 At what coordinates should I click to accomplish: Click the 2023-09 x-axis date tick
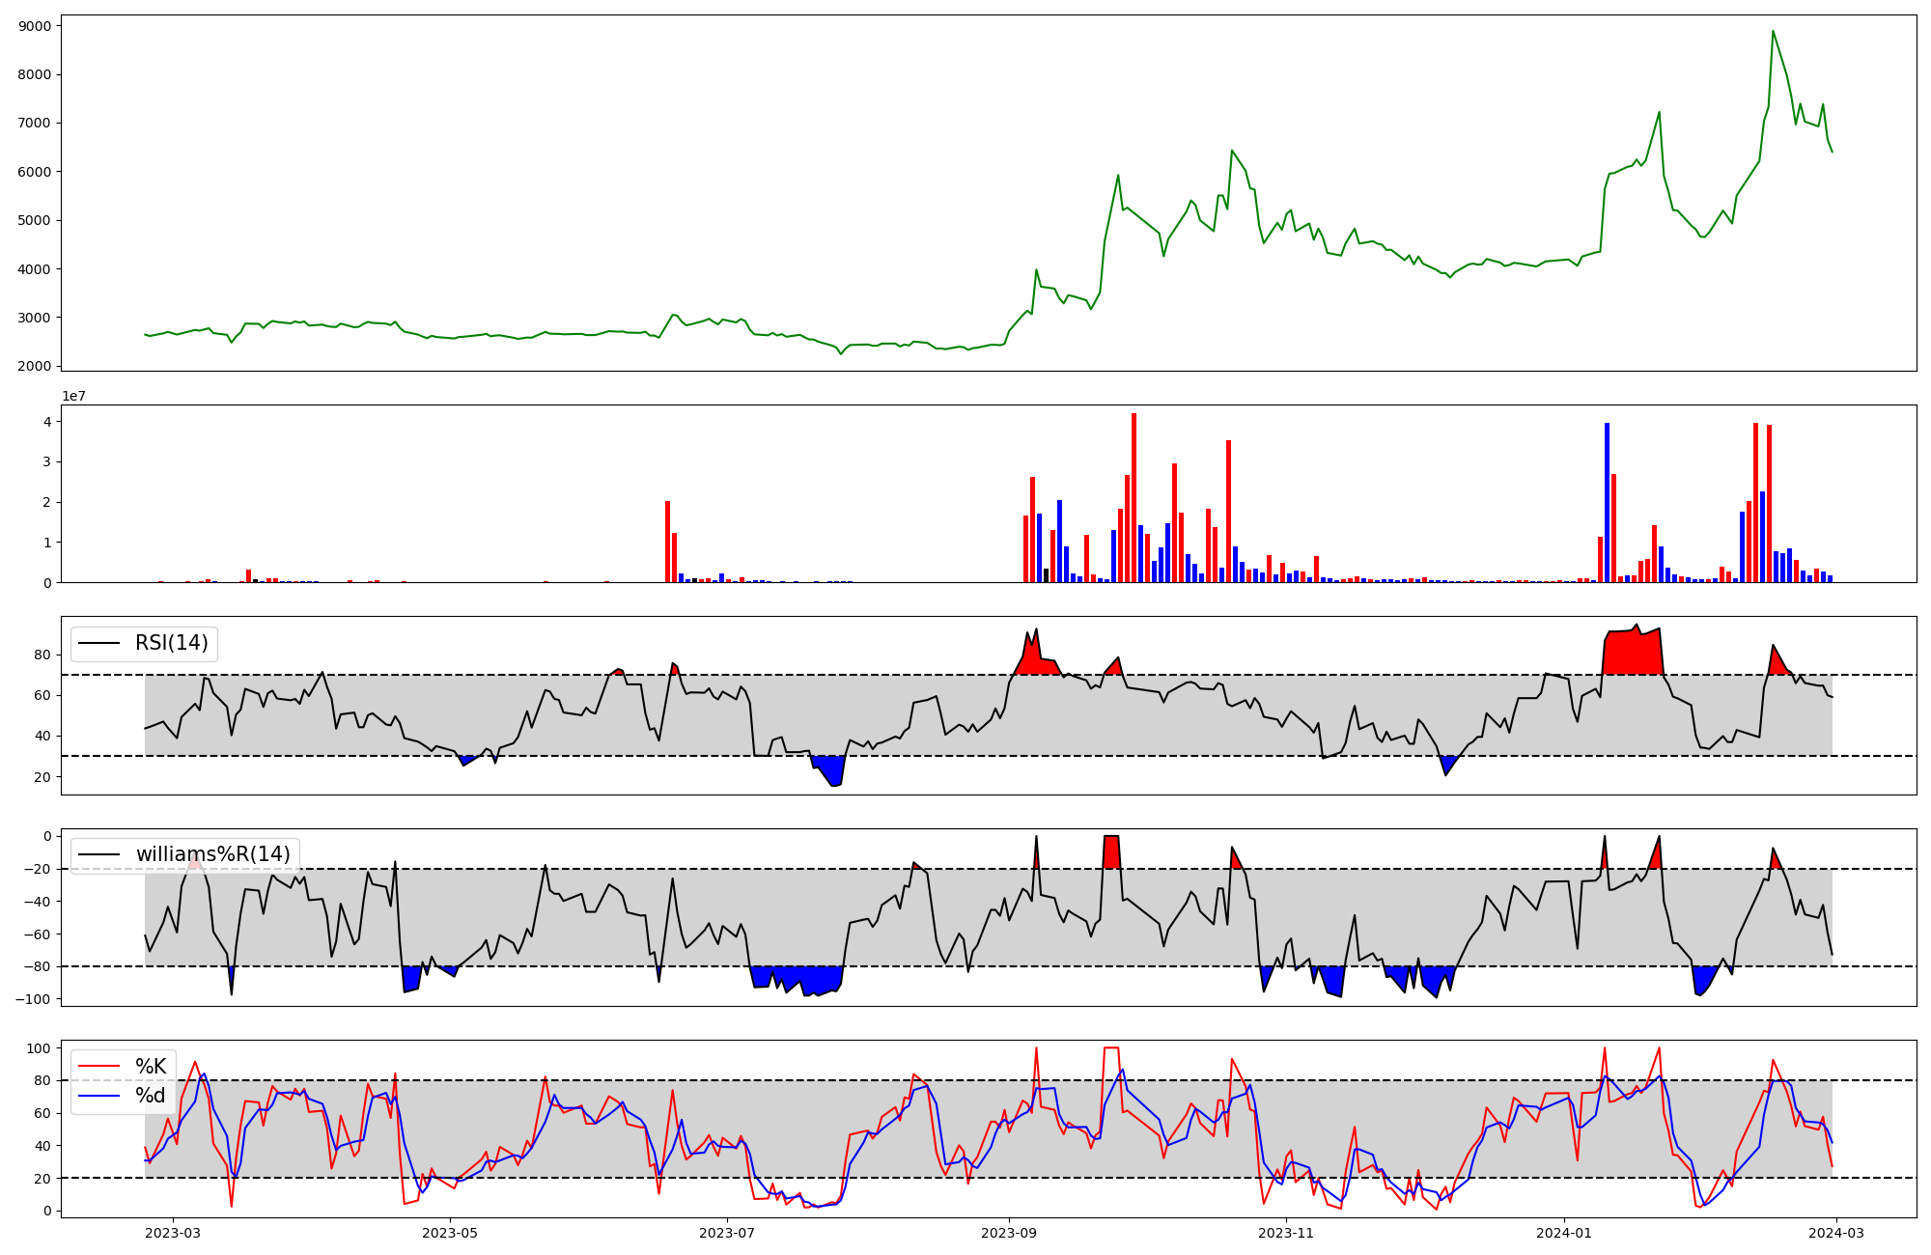(x=1009, y=1233)
